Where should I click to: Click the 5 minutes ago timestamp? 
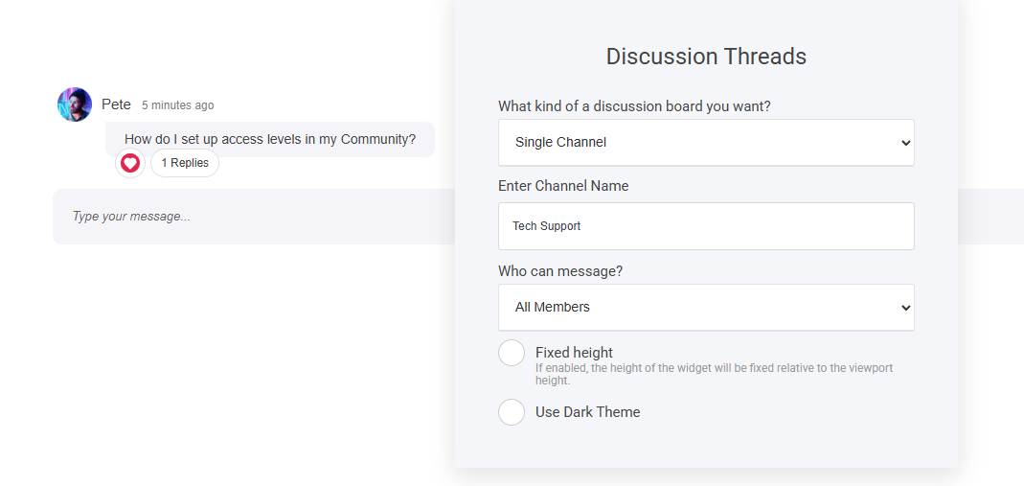pyautogui.click(x=178, y=105)
